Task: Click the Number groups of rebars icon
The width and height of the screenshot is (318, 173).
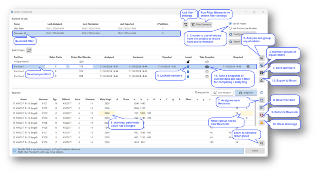Action: pyautogui.click(x=262, y=65)
